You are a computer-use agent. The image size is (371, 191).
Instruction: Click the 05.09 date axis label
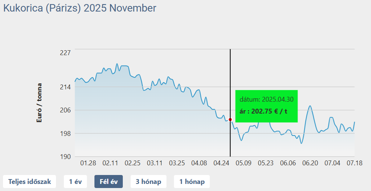(243, 163)
